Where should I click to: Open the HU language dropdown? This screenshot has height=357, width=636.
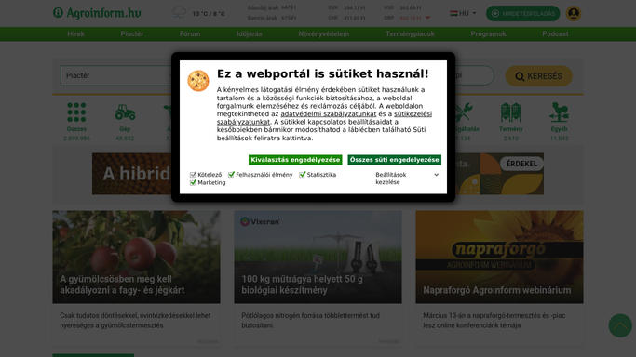point(463,13)
